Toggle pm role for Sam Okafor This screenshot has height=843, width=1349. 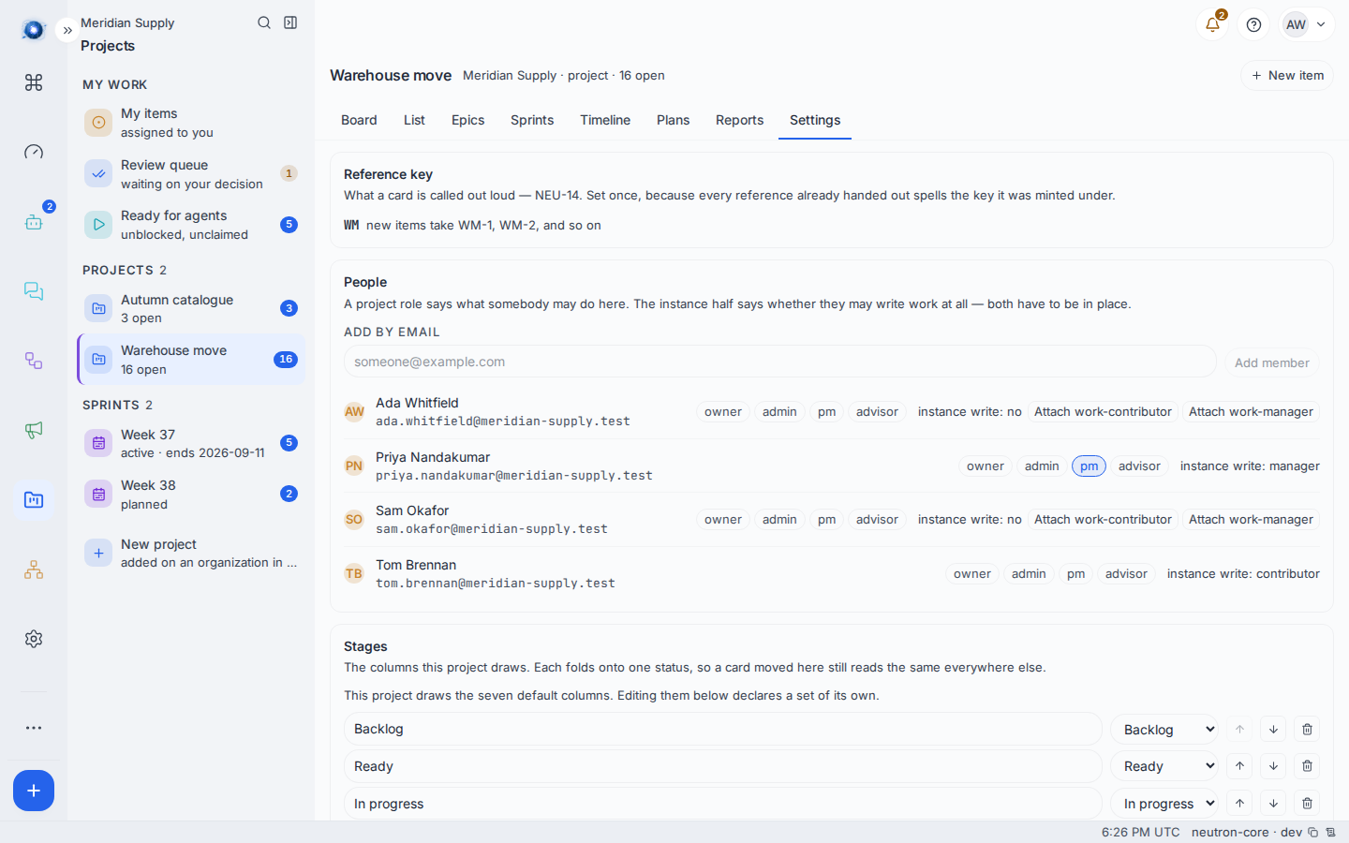click(x=826, y=520)
